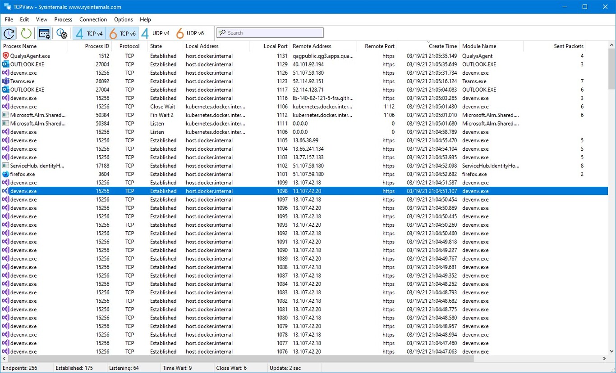The width and height of the screenshot is (616, 373).
Task: Click the OUTLOOK.EXE process icon
Action: coord(5,64)
